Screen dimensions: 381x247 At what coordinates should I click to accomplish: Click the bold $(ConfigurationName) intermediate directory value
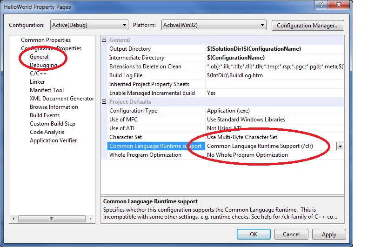[236, 58]
